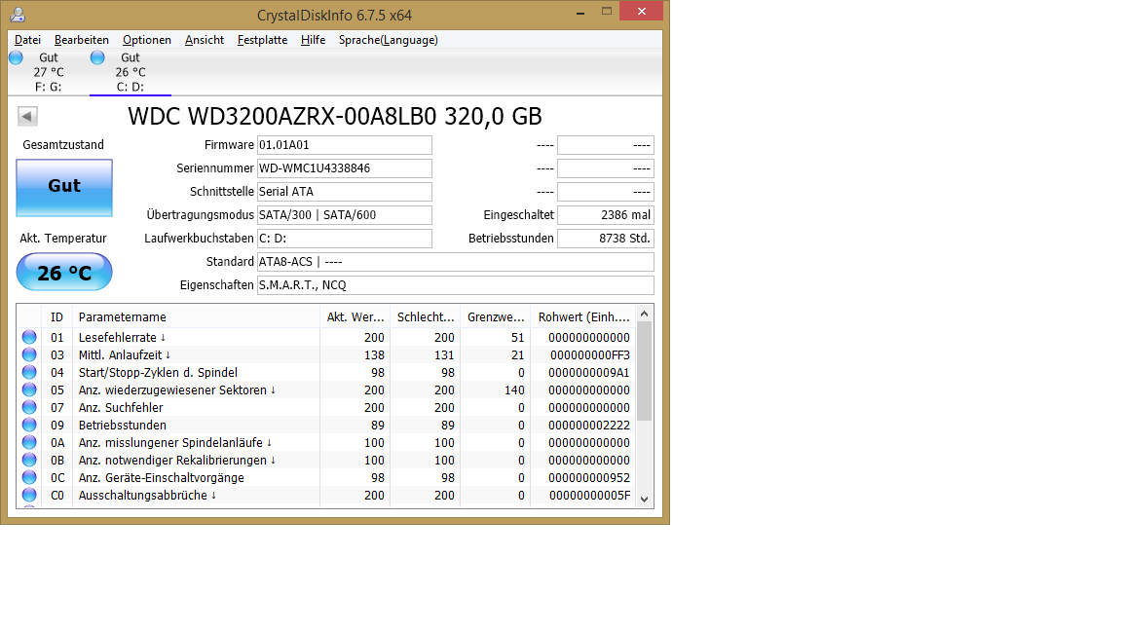The width and height of the screenshot is (1122, 631).
Task: Click the Gut overall health status button
Action: pos(64,187)
